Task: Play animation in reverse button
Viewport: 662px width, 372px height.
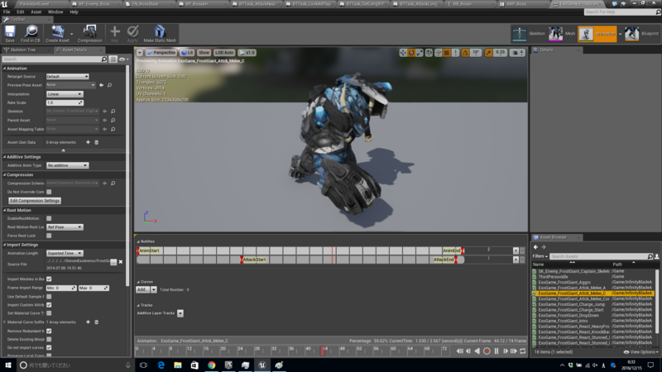Action: pyautogui.click(x=477, y=351)
